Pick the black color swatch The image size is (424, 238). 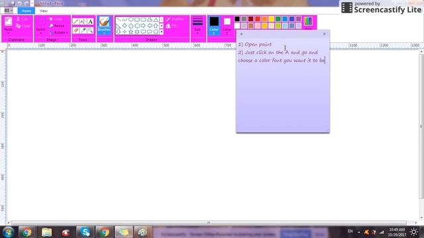[x=237, y=19]
